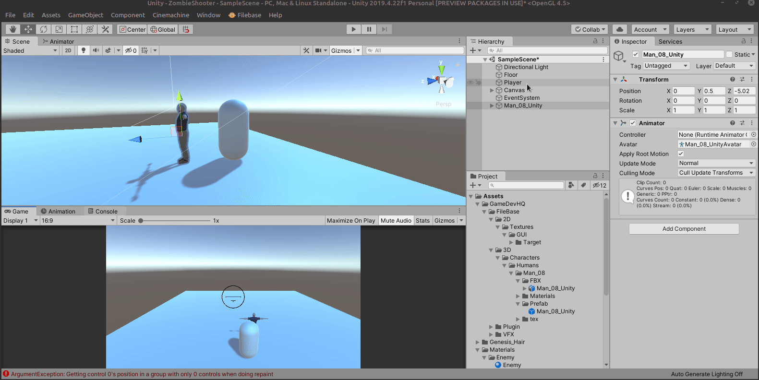
Task: Open component tools wrench icon in Scene
Action: 306,50
